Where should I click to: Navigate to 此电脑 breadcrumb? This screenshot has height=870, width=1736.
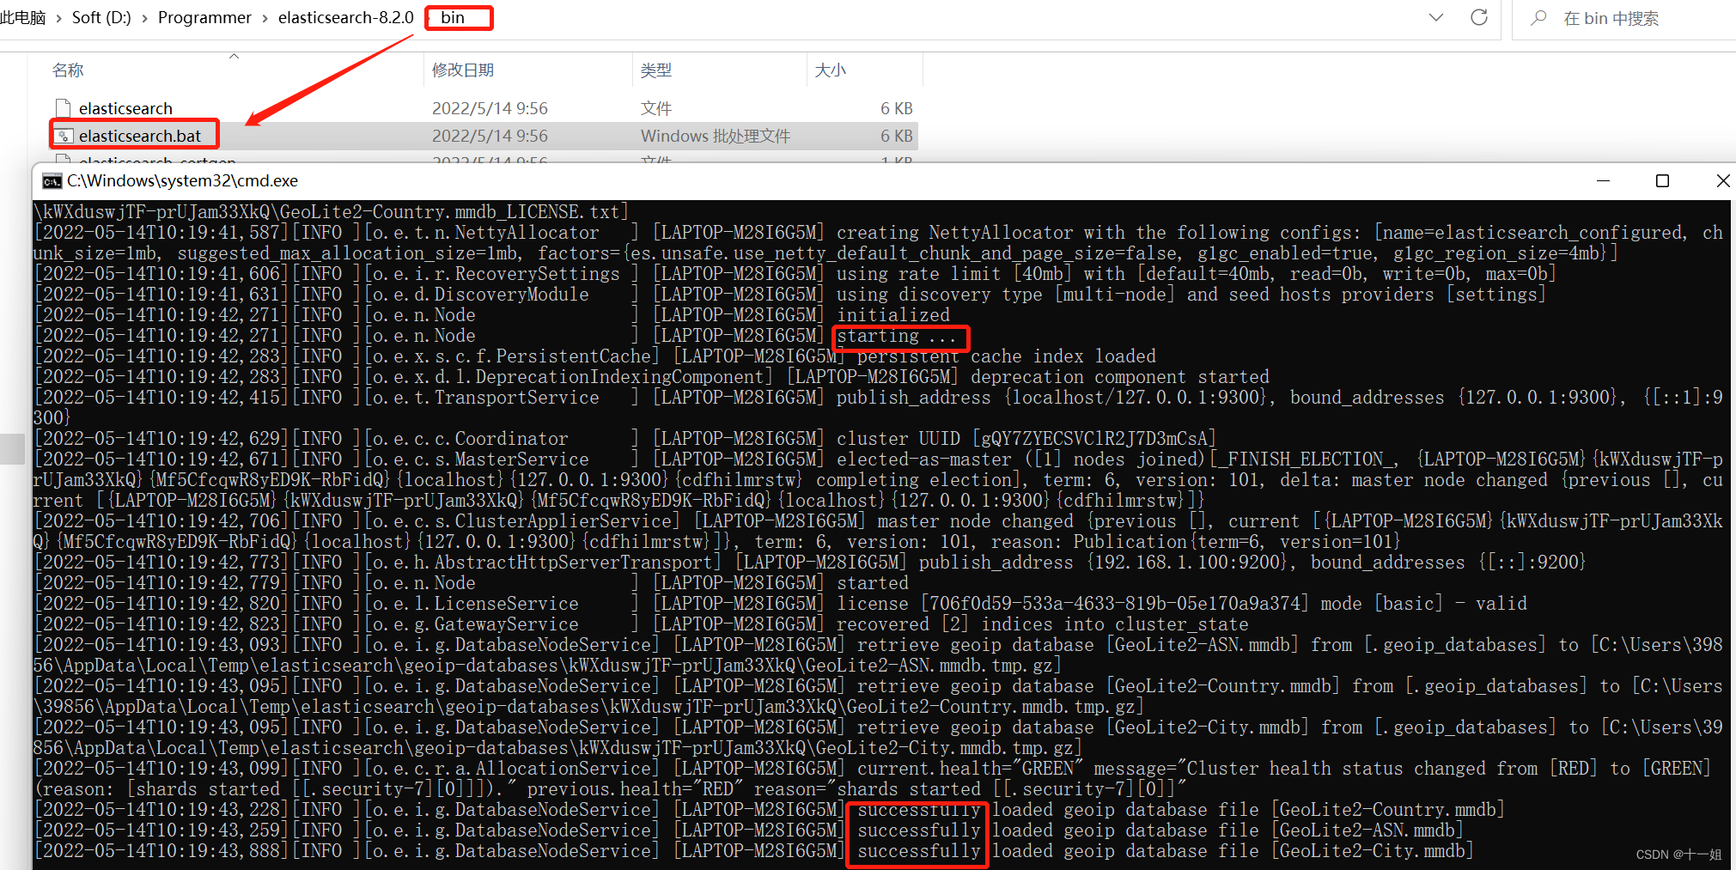[x=23, y=17]
